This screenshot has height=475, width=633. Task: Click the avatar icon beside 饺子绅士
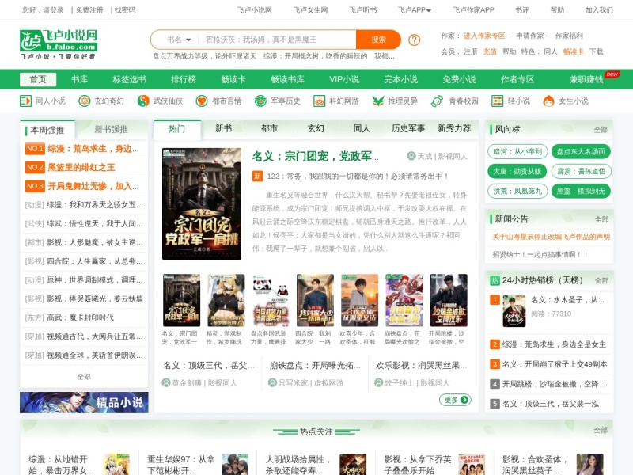tap(379, 382)
